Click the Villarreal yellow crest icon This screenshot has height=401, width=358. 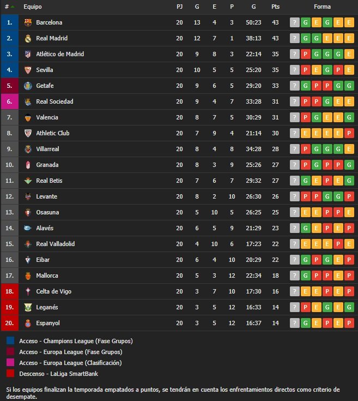coord(28,149)
